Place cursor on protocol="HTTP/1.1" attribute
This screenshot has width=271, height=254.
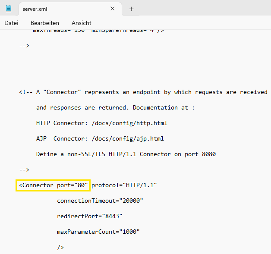[x=124, y=185]
